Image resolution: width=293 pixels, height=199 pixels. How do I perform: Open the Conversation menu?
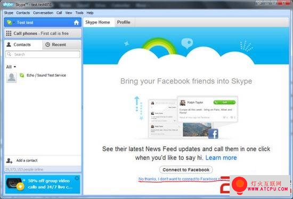point(43,13)
